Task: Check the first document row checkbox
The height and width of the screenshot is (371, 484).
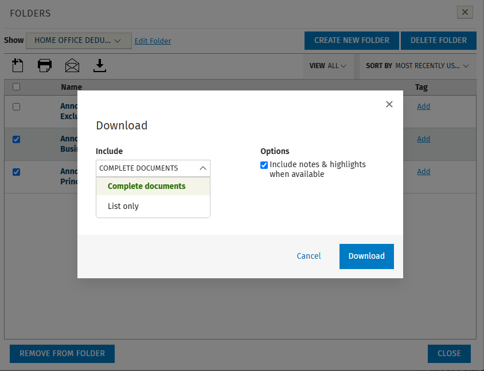Action: [17, 106]
